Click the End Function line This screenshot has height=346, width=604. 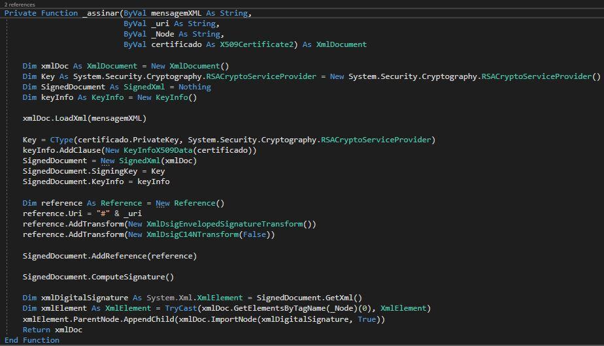tap(32, 340)
